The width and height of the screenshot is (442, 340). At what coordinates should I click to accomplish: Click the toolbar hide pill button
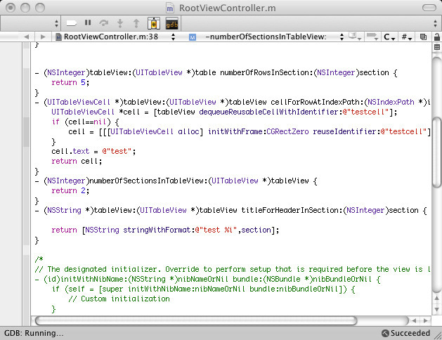[429, 8]
